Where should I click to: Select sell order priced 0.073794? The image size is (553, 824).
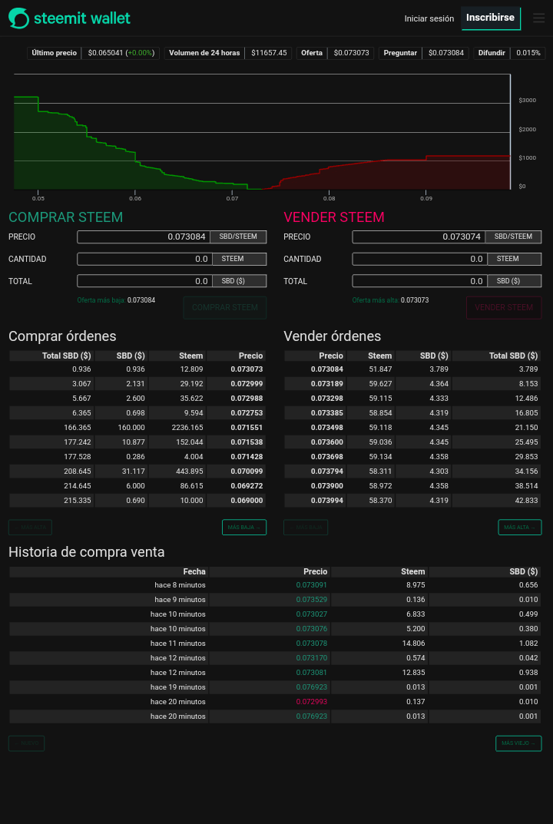[412, 472]
